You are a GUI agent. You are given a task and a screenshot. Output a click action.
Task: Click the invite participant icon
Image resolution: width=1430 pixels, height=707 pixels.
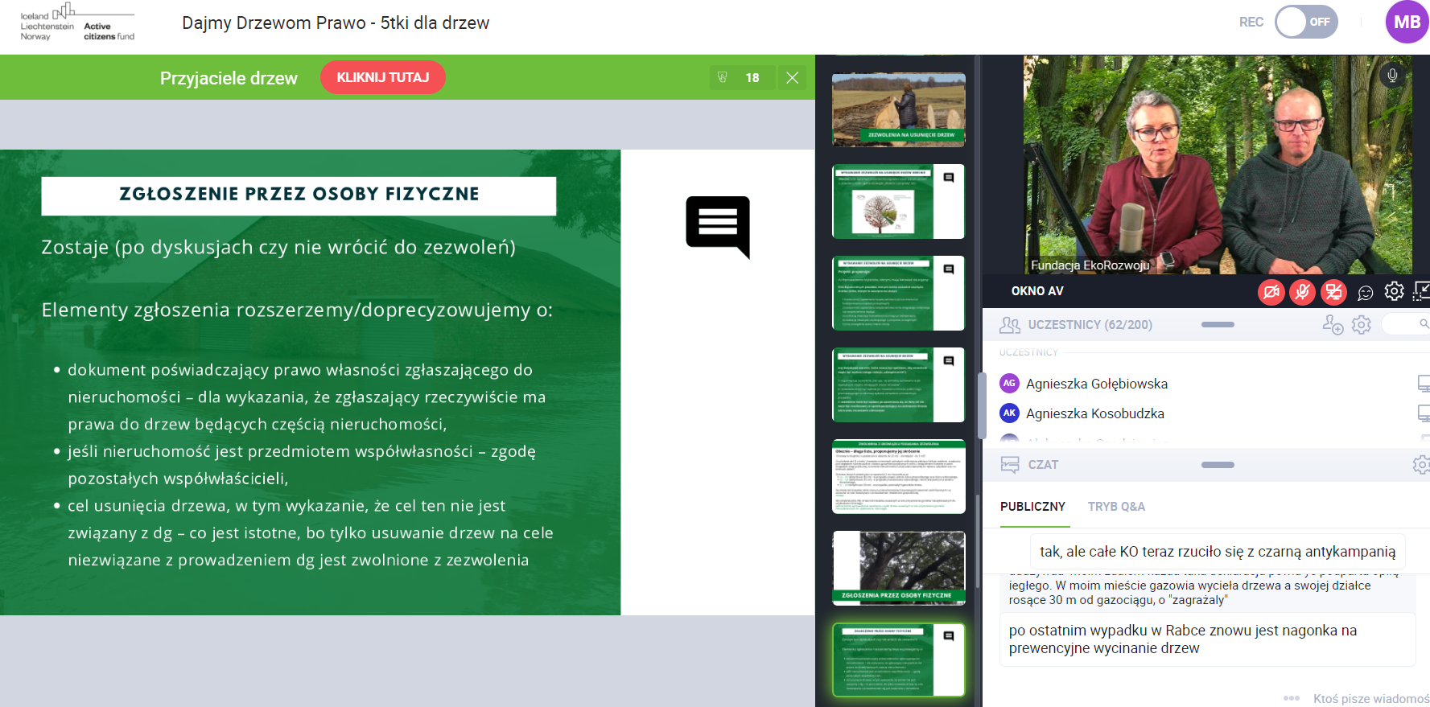(1333, 325)
